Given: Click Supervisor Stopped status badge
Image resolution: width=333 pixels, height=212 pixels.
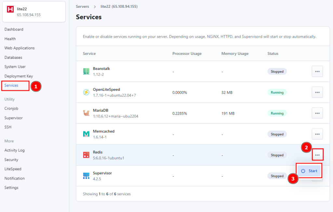Looking at the screenshot, I should [277, 176].
